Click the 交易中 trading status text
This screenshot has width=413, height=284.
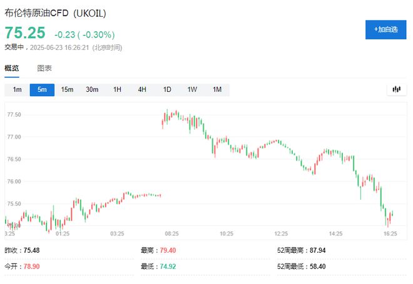[14, 47]
